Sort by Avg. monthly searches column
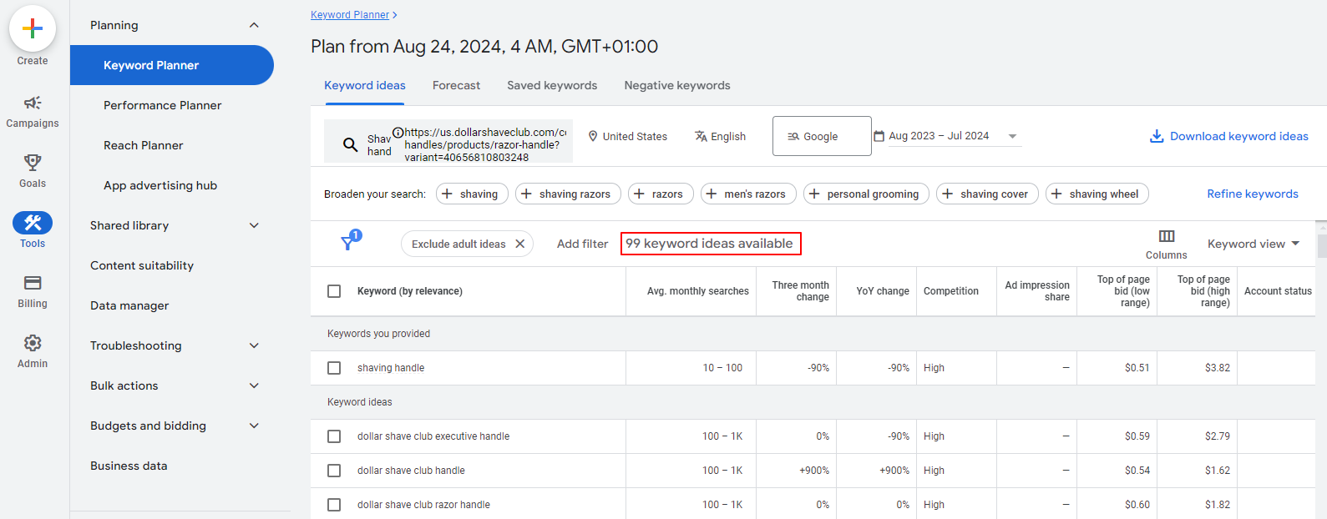 point(698,291)
